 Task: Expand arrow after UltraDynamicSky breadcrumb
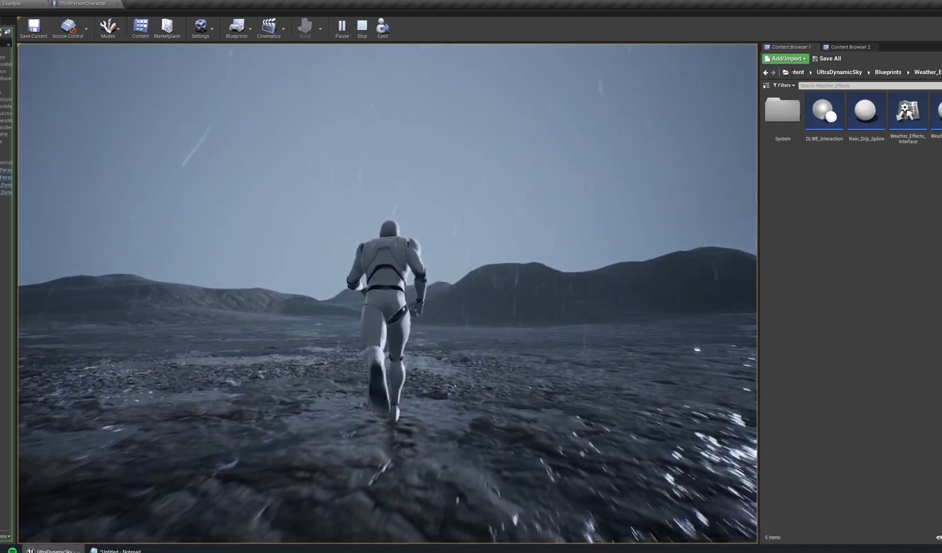[x=869, y=72]
